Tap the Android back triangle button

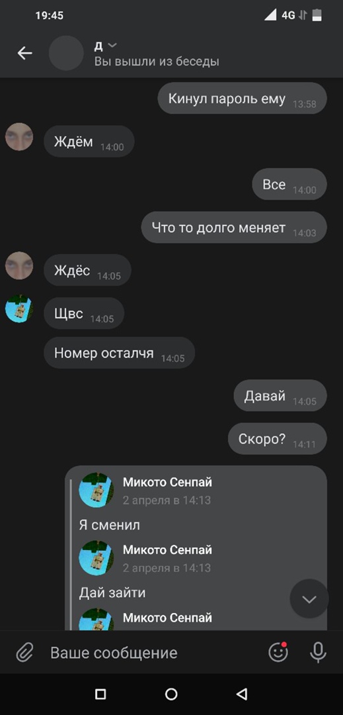pyautogui.click(x=242, y=694)
